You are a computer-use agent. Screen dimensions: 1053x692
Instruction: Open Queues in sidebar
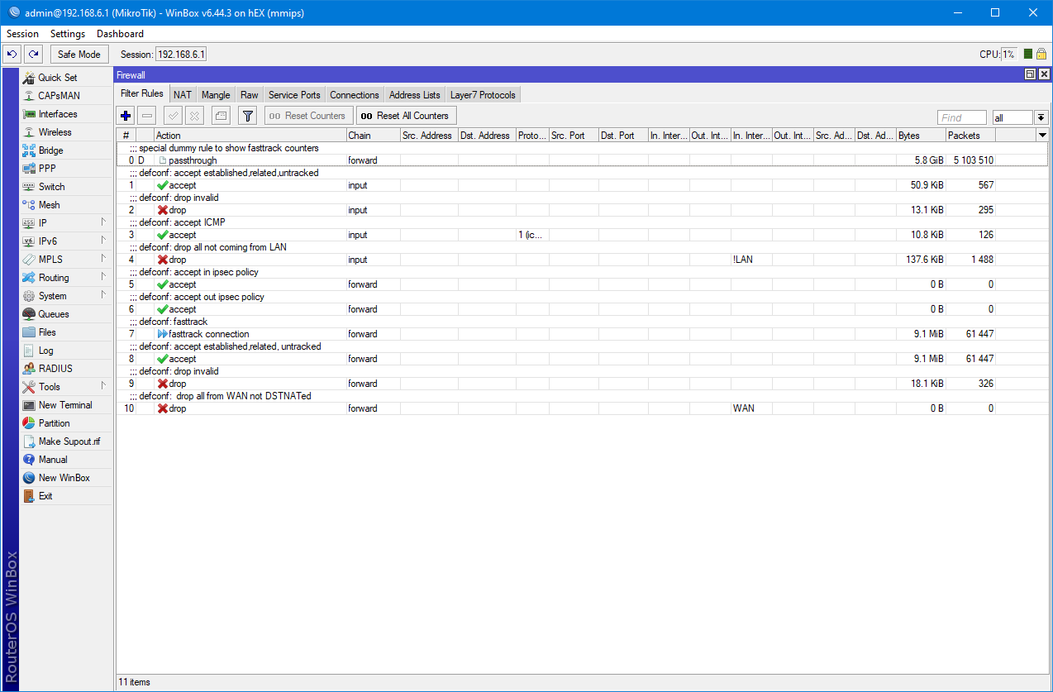tap(65, 314)
